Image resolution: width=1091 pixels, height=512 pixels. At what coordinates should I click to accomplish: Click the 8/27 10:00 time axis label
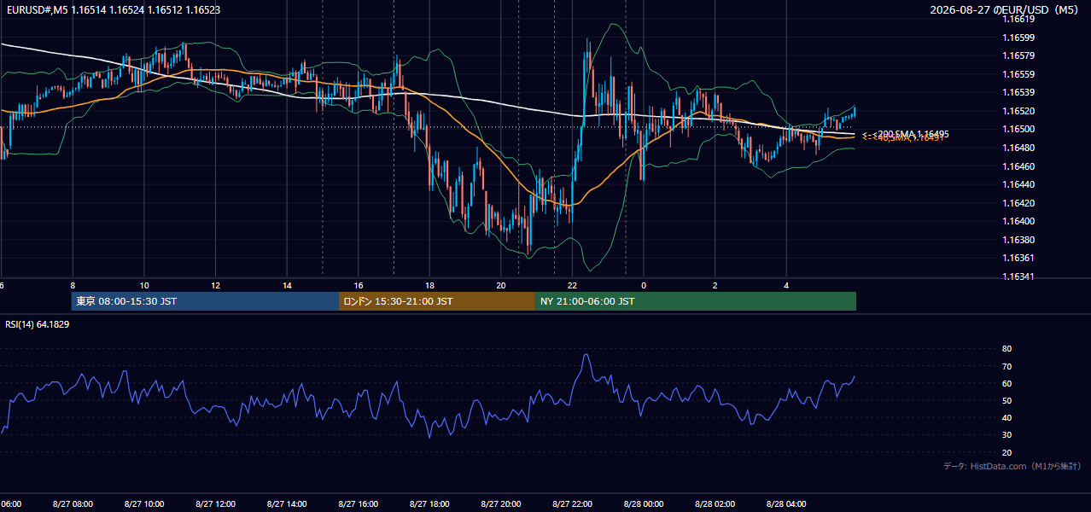point(144,504)
